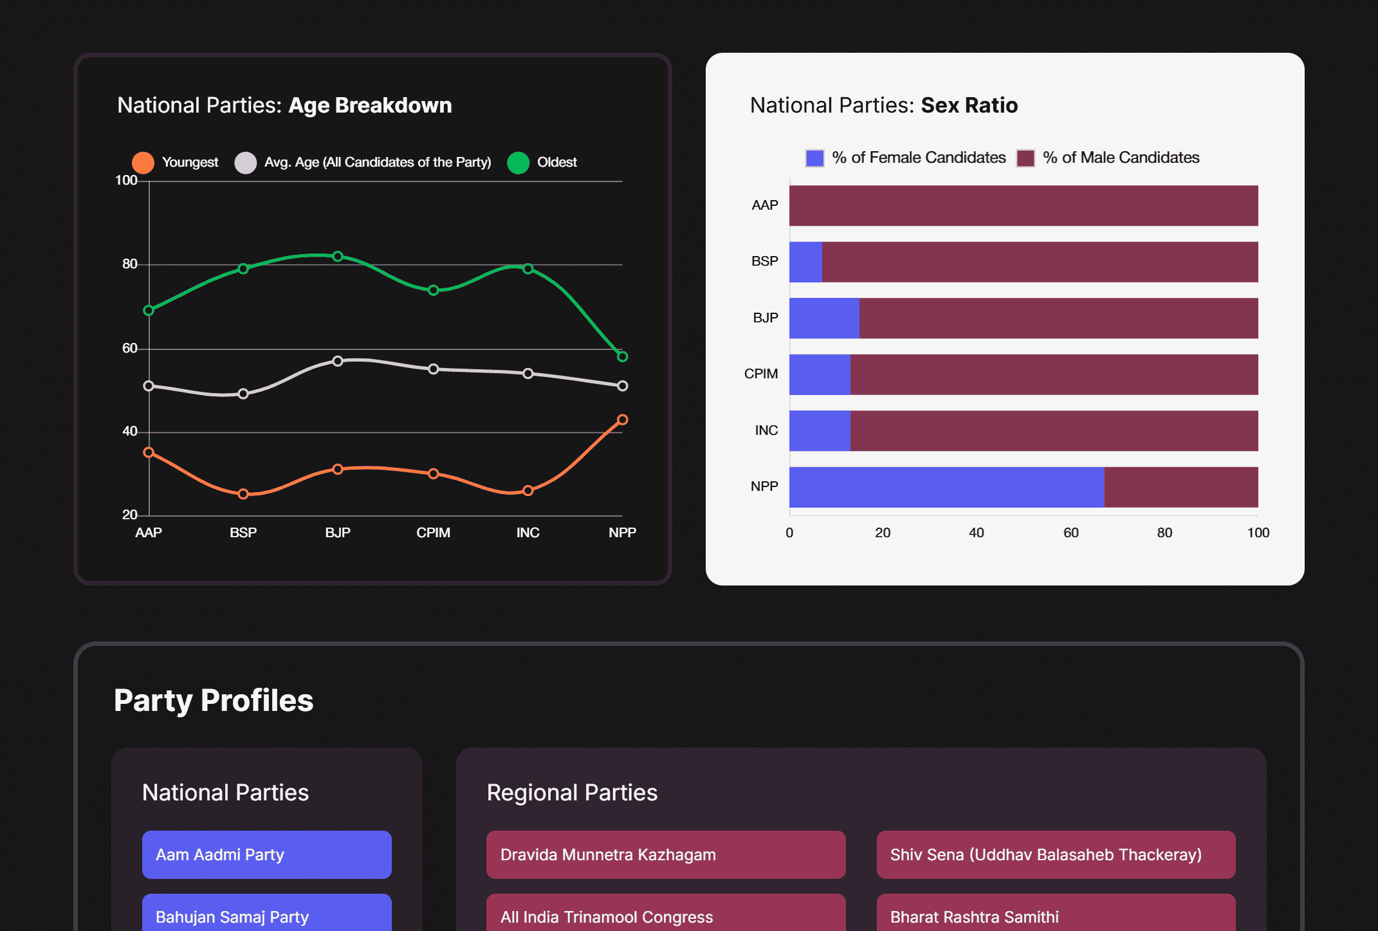The width and height of the screenshot is (1378, 931).
Task: Click the AAP male candidates bar
Action: [1023, 206]
